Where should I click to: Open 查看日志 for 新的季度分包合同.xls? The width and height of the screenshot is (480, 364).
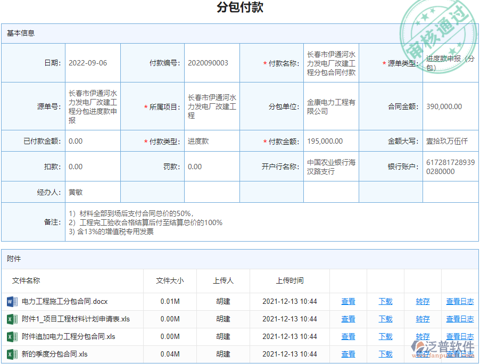(x=460, y=354)
